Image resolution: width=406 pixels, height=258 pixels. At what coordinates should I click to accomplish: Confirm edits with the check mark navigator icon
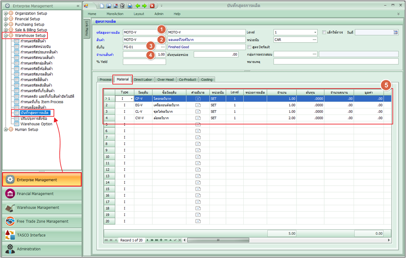point(175,240)
